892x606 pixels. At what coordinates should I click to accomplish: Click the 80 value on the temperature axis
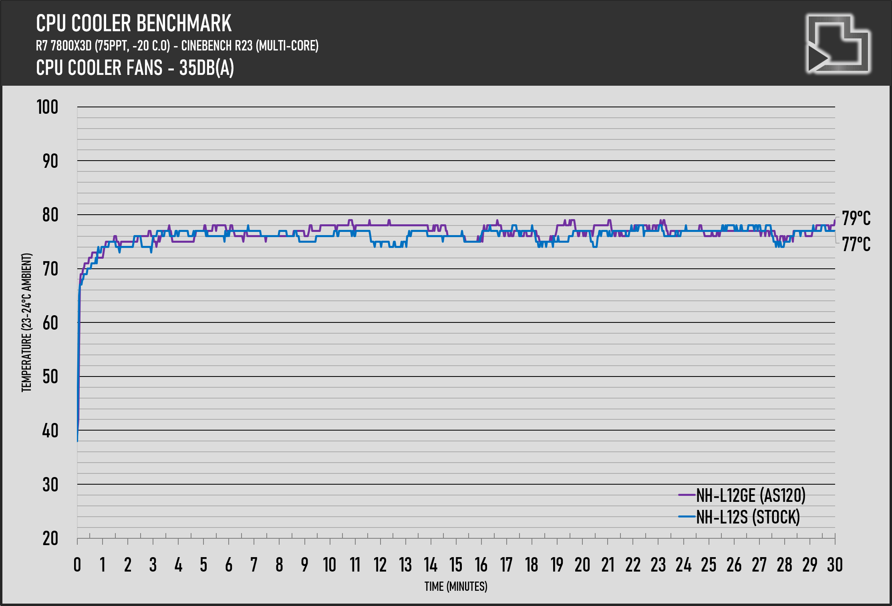(x=50, y=215)
